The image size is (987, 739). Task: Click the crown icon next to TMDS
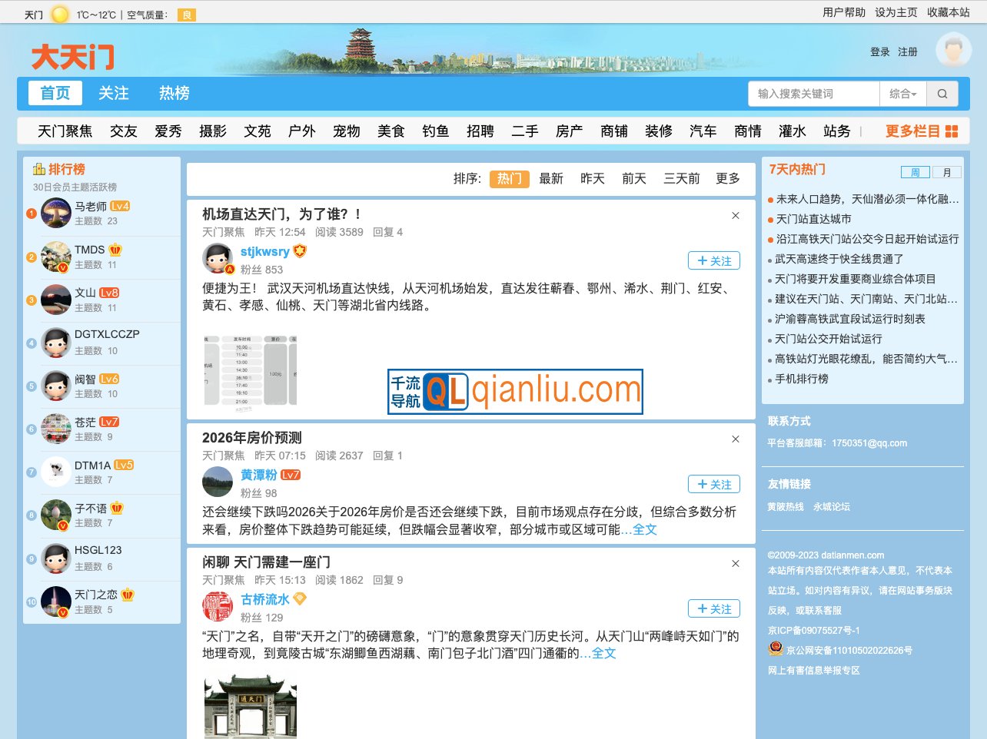point(114,249)
